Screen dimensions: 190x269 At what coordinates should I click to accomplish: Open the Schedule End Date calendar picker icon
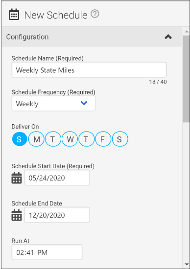pos(17,215)
